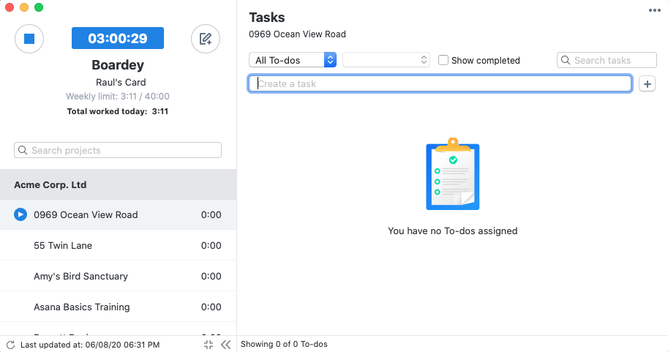Image resolution: width=668 pixels, height=352 pixels.
Task: Select 0969 Ocean View Road project
Action: 118,214
